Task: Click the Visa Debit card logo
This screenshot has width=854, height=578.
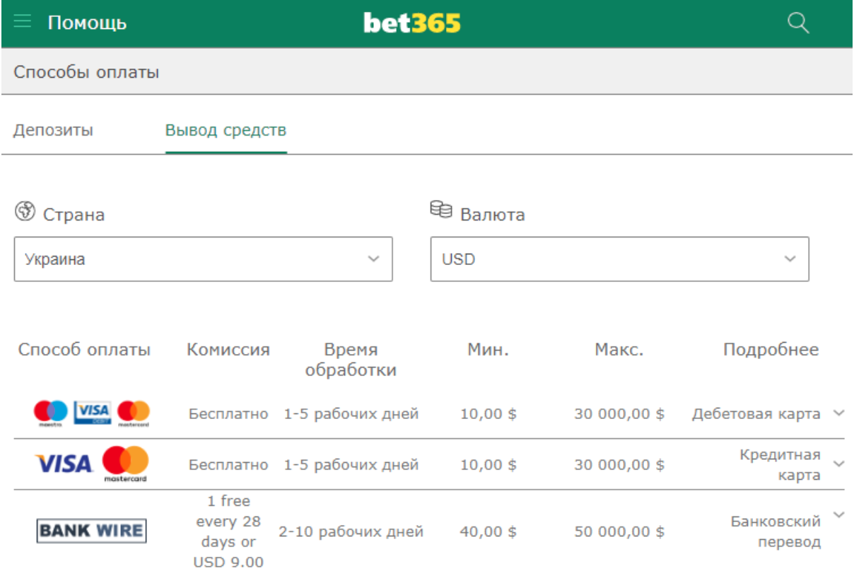Action: coord(93,413)
